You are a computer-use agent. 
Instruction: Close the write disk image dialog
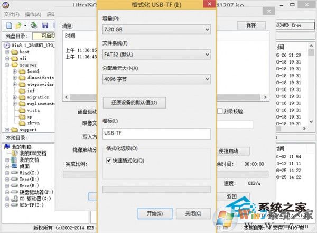click(269, 11)
